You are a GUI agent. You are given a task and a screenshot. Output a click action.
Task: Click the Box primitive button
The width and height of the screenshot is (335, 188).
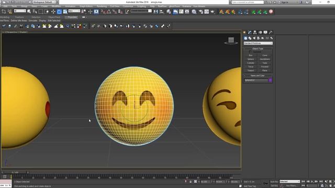click(x=251, y=55)
